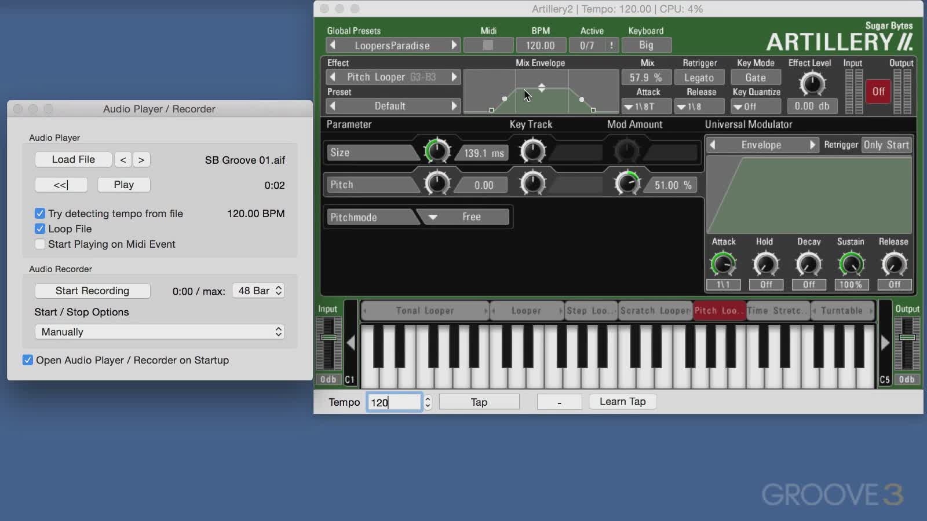Enable Start Playing on Midi Event

click(40, 244)
